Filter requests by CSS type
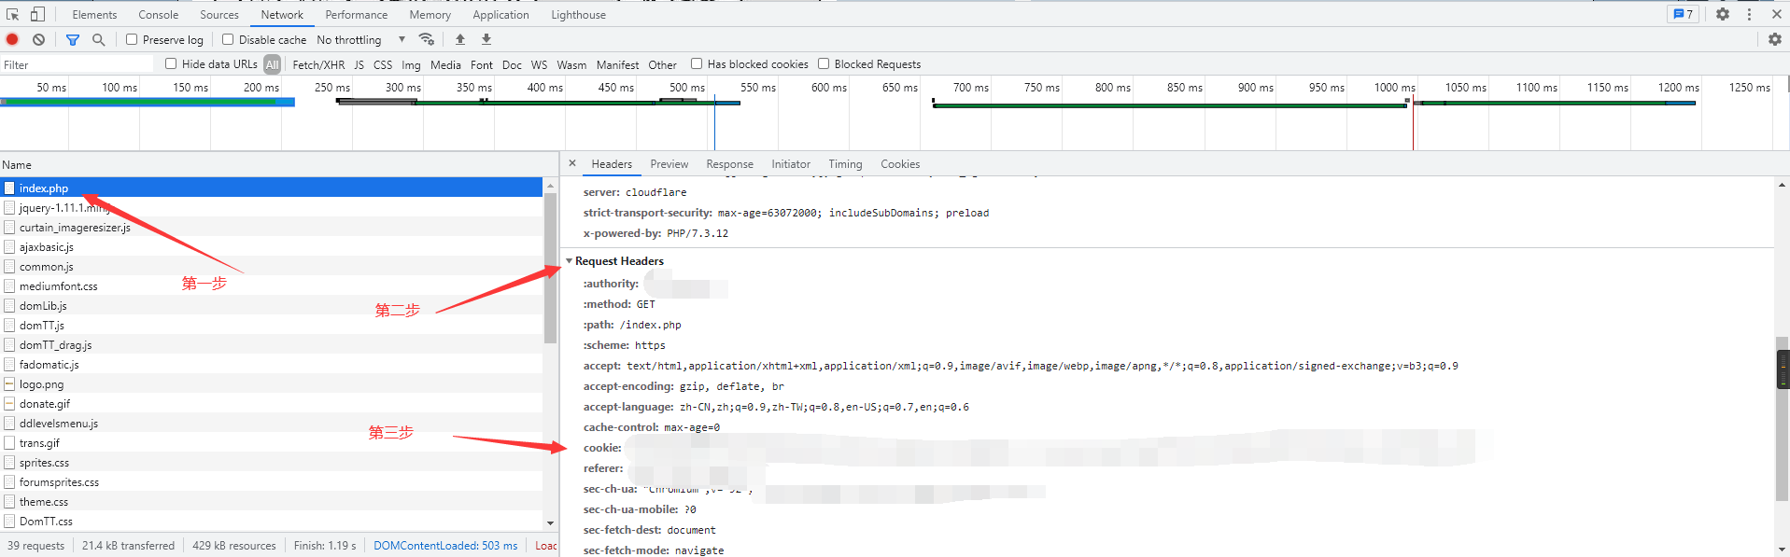The image size is (1790, 557). click(x=383, y=64)
